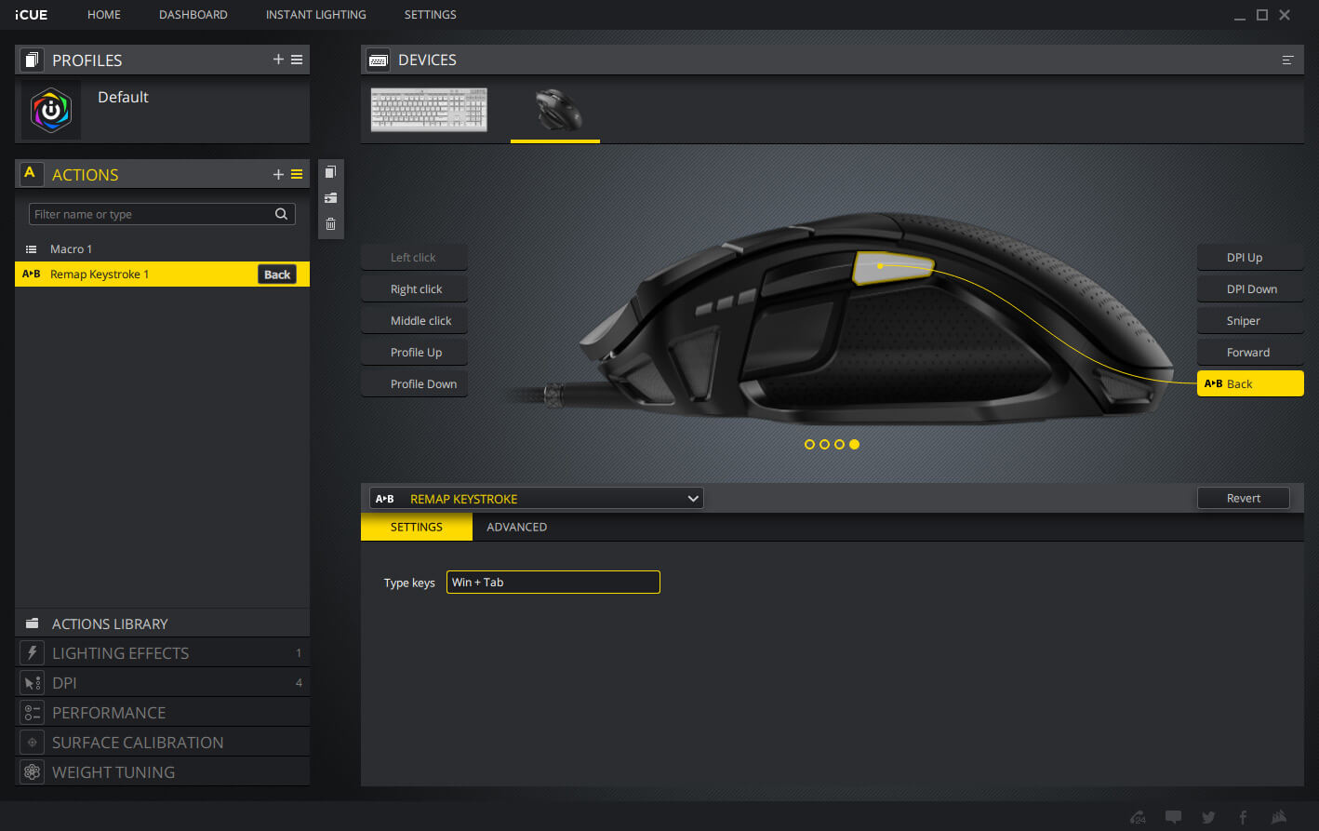Click the Type keys input field
The width and height of the screenshot is (1319, 831).
coord(553,583)
